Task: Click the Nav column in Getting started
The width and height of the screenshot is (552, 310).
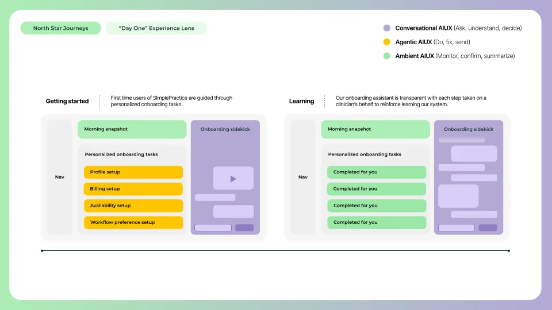Action: pos(59,177)
